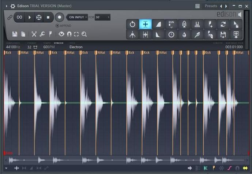Open the flag regions menu

[x=50, y=34]
